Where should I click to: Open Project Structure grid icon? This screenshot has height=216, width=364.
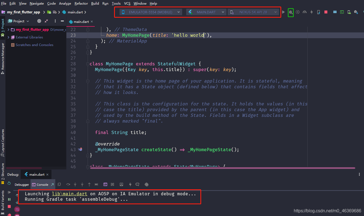pos(335,12)
